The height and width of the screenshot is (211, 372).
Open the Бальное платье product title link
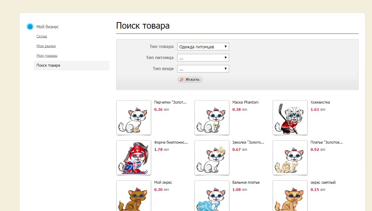click(x=246, y=182)
